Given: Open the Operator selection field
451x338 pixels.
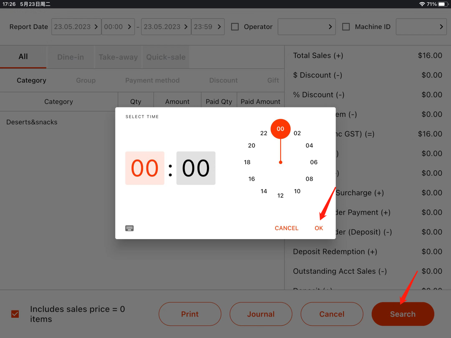Looking at the screenshot, I should point(307,27).
